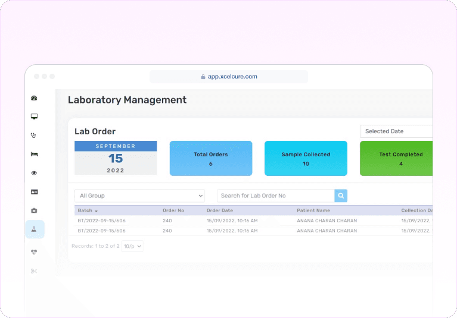Click the search magnifier button
Viewport: 457px width, 318px height.
tap(341, 196)
